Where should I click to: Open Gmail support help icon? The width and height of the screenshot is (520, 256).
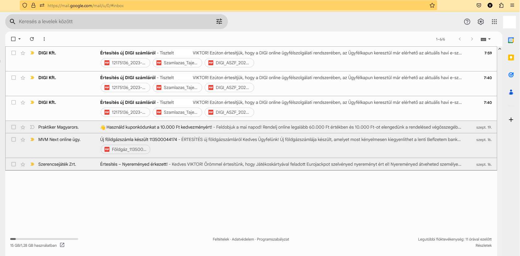[x=467, y=22]
